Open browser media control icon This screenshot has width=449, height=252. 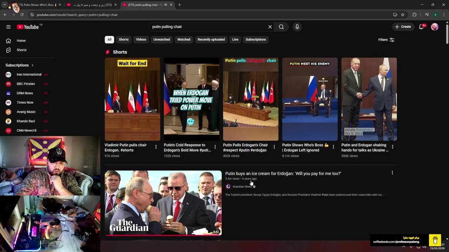tap(427, 15)
